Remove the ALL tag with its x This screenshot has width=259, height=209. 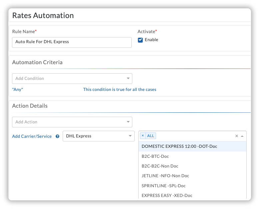[143, 136]
